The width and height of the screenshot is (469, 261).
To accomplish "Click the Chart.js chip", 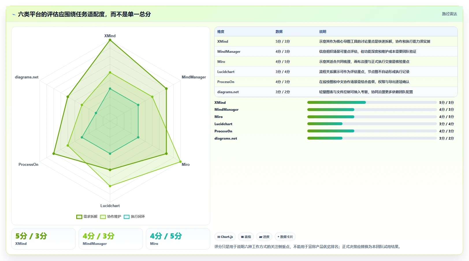I will pos(225,237).
